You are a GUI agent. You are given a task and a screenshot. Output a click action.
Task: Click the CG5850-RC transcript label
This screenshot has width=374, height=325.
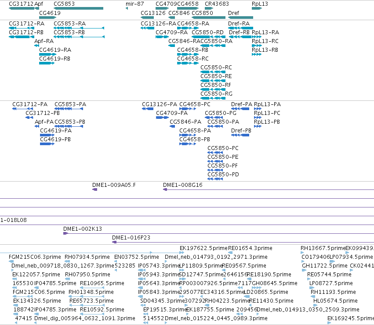pyautogui.click(x=216, y=68)
